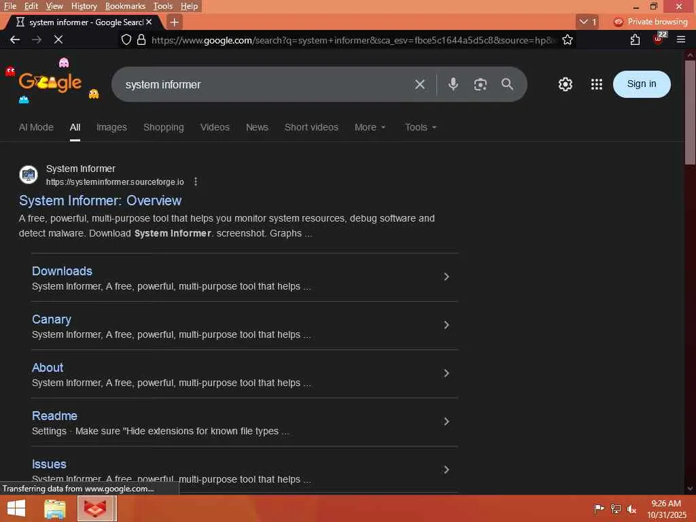696x522 pixels.
Task: Expand the More search filters dropdown
Action: [x=370, y=127]
